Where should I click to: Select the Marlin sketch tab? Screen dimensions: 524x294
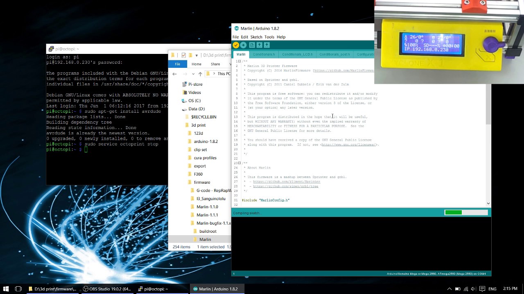[241, 54]
